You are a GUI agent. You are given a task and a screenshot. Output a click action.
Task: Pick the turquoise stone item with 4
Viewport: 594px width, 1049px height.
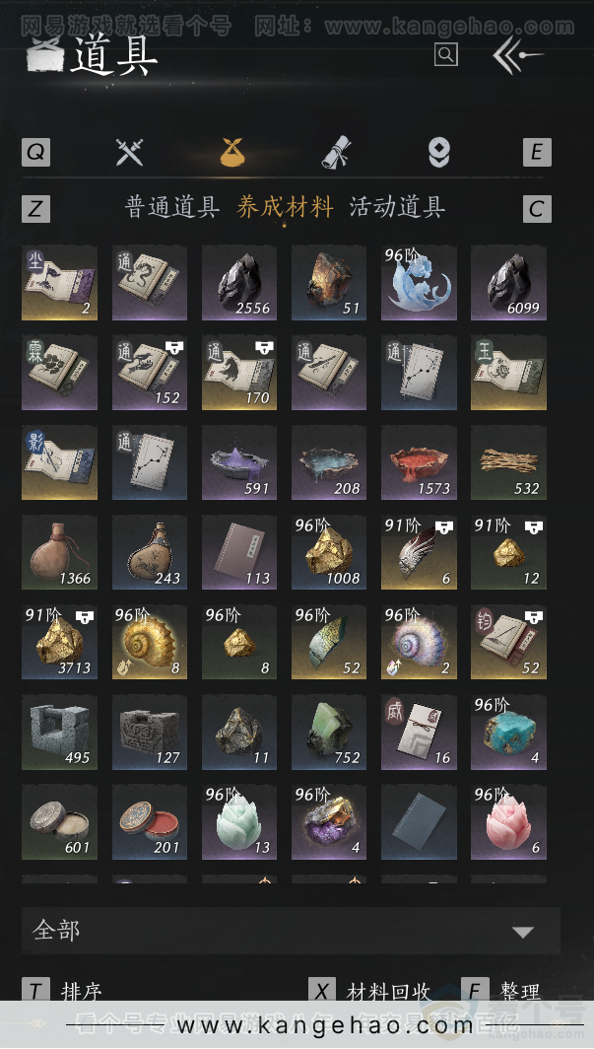click(508, 733)
